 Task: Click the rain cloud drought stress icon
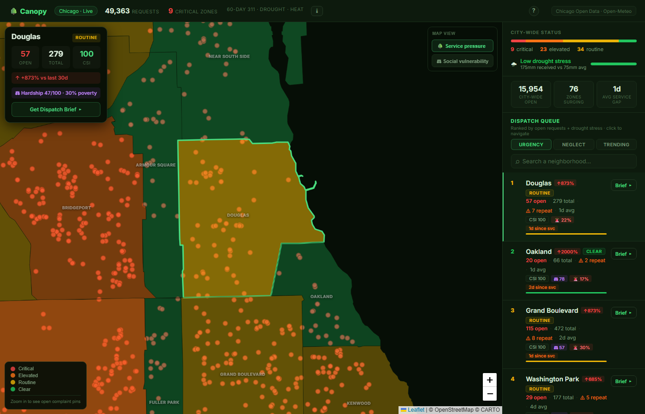tap(514, 64)
